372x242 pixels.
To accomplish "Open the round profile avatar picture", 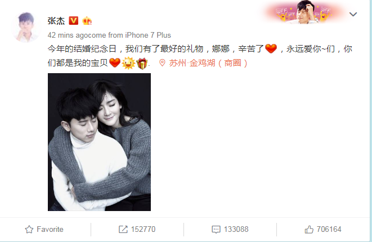I will (26, 27).
